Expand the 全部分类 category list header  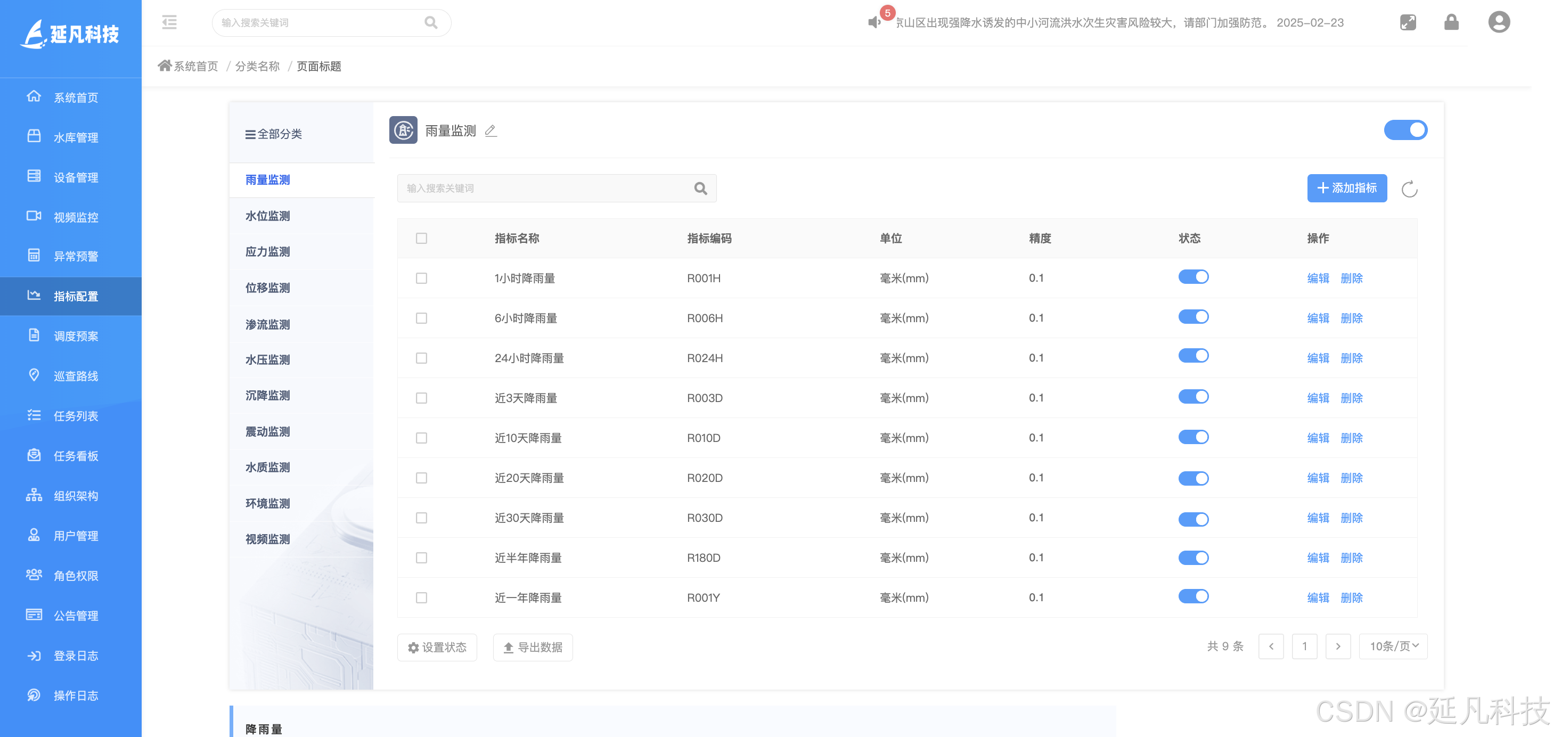[x=274, y=134]
